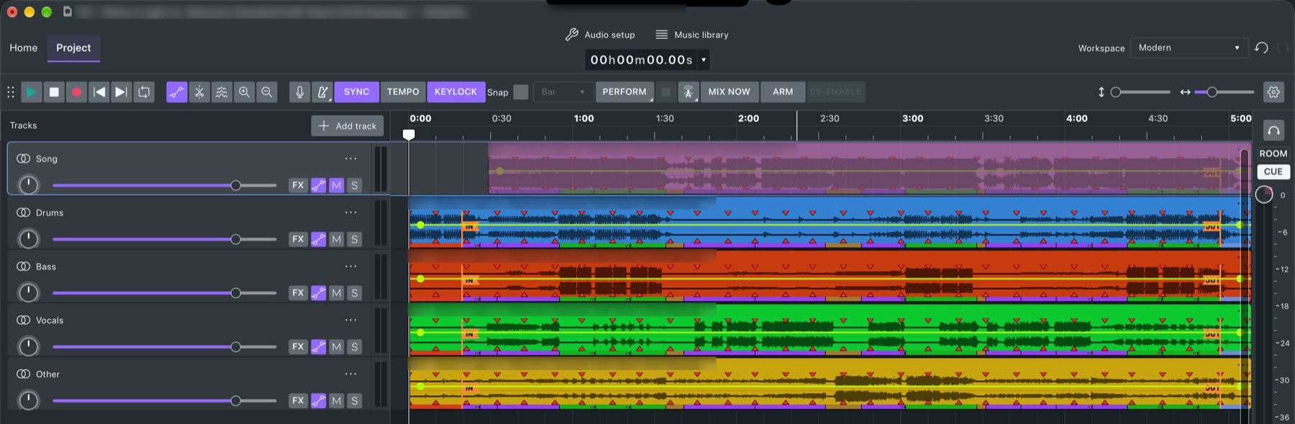Open the PERFORM button menu

(624, 92)
